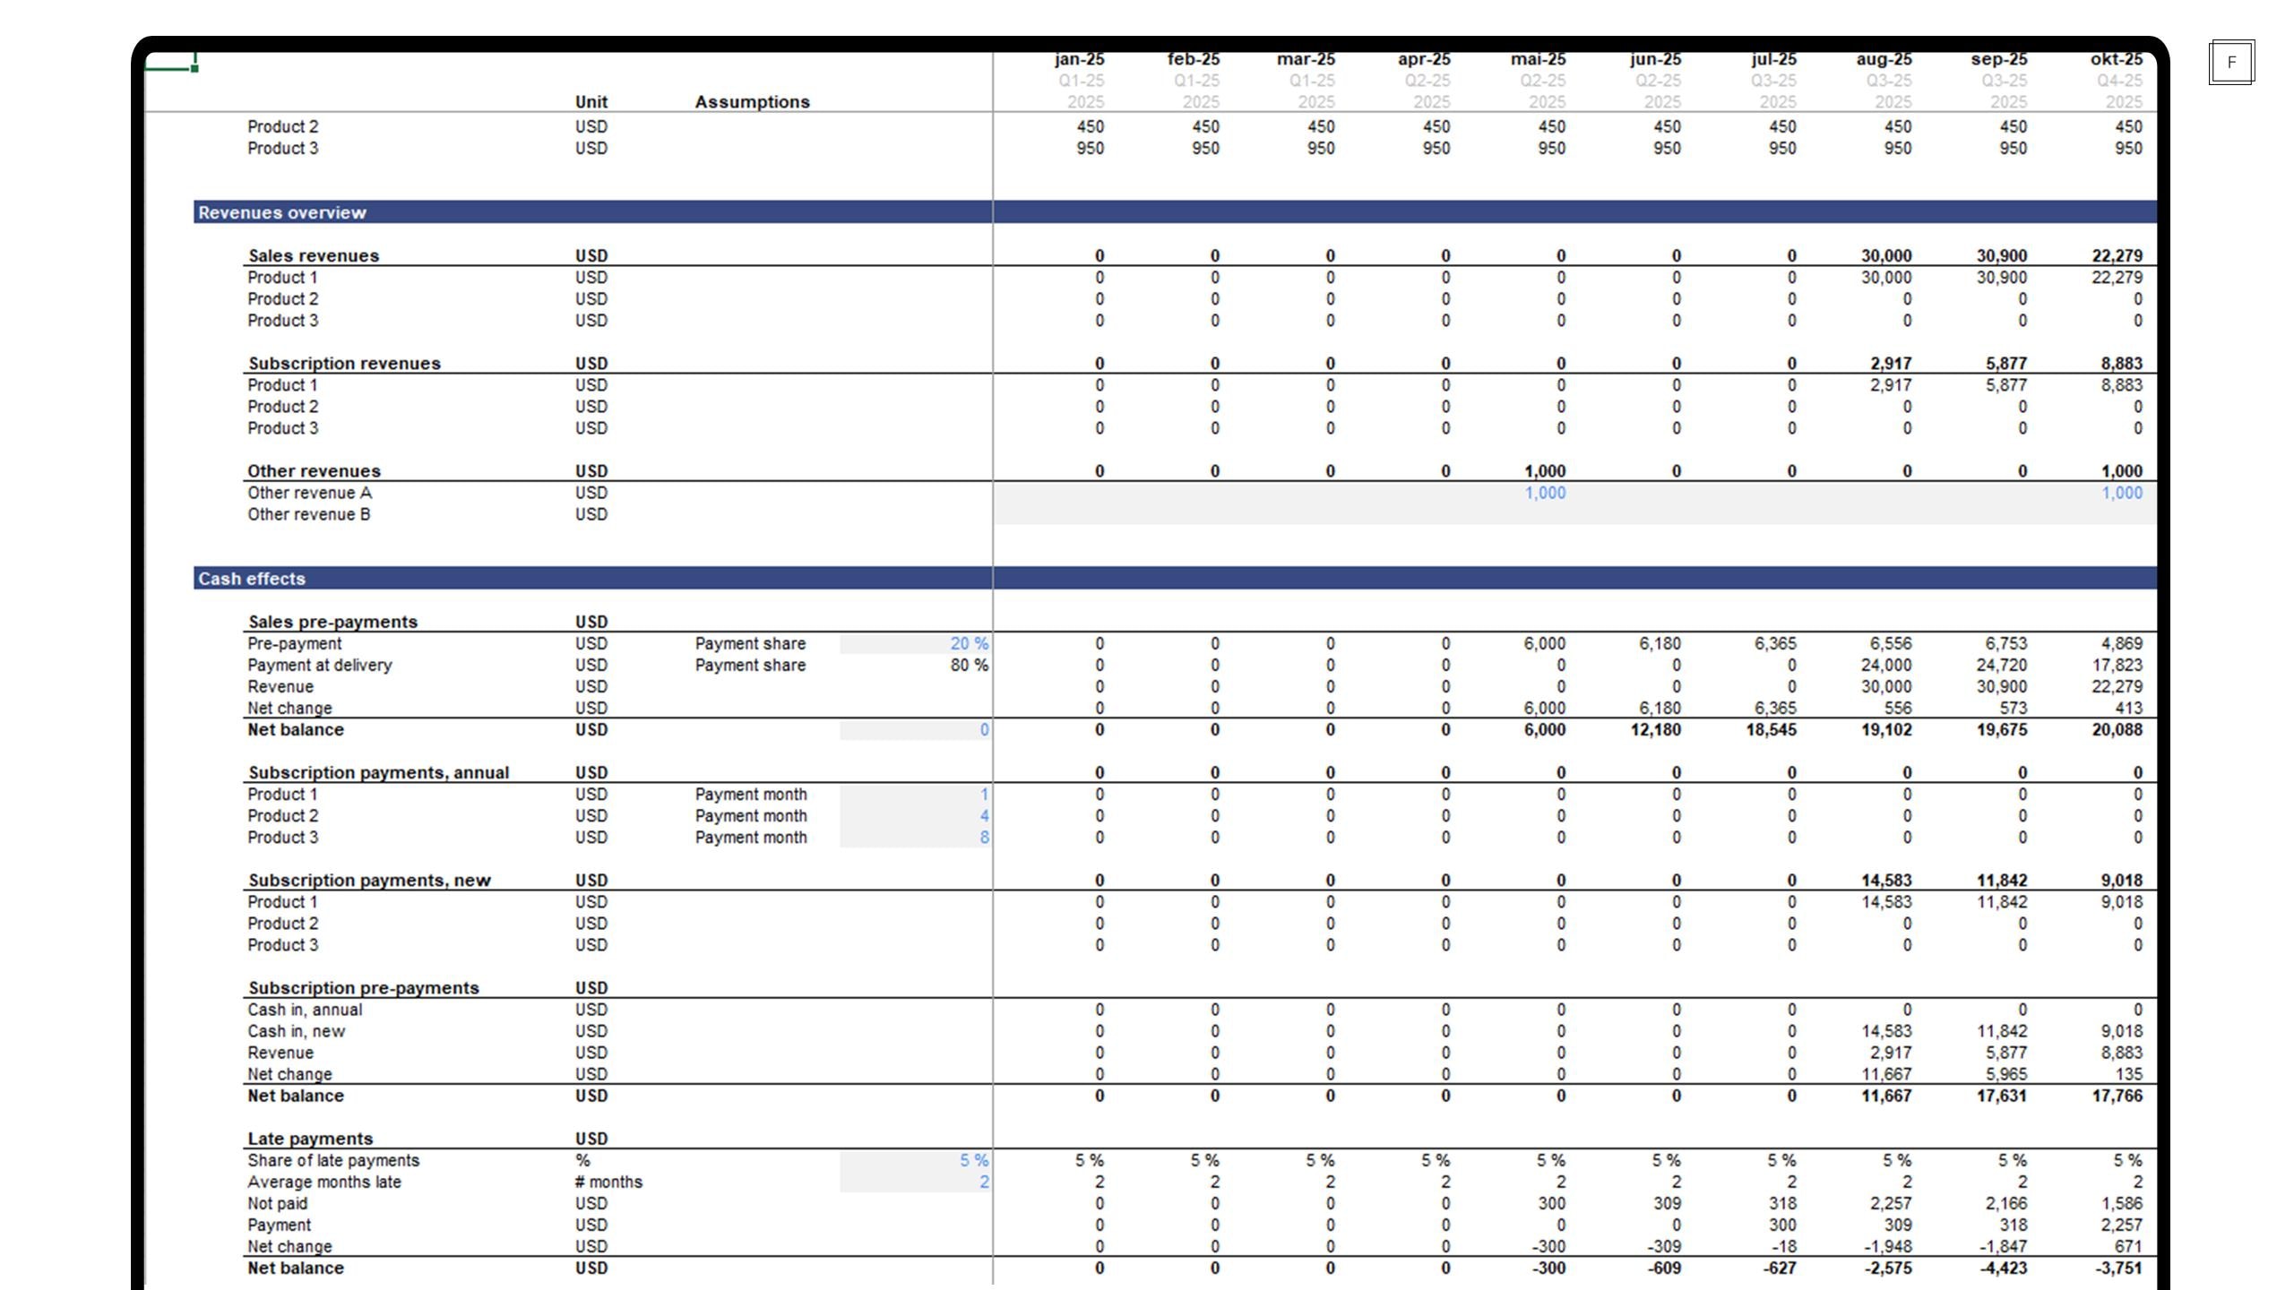Select the jan-25 column header
Screen dimensions: 2294x1290
(1079, 59)
